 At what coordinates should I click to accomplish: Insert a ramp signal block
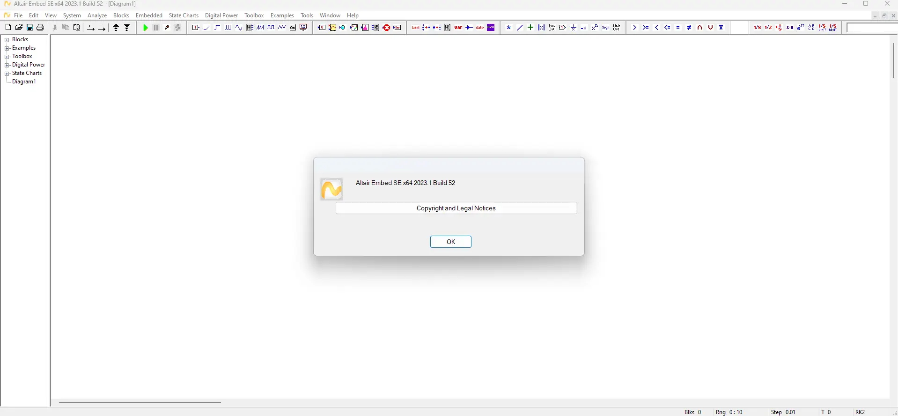pos(206,28)
